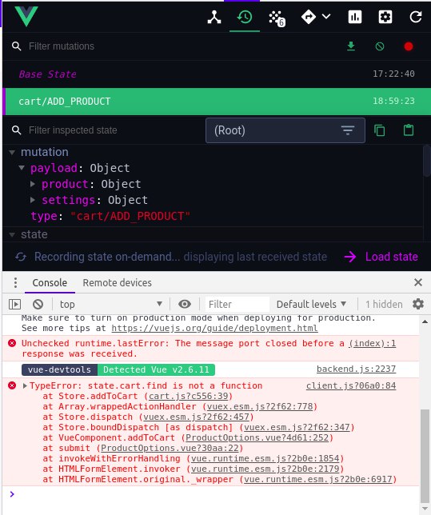
Task: Expand the routing dropdown chevron
Action: [326, 16]
